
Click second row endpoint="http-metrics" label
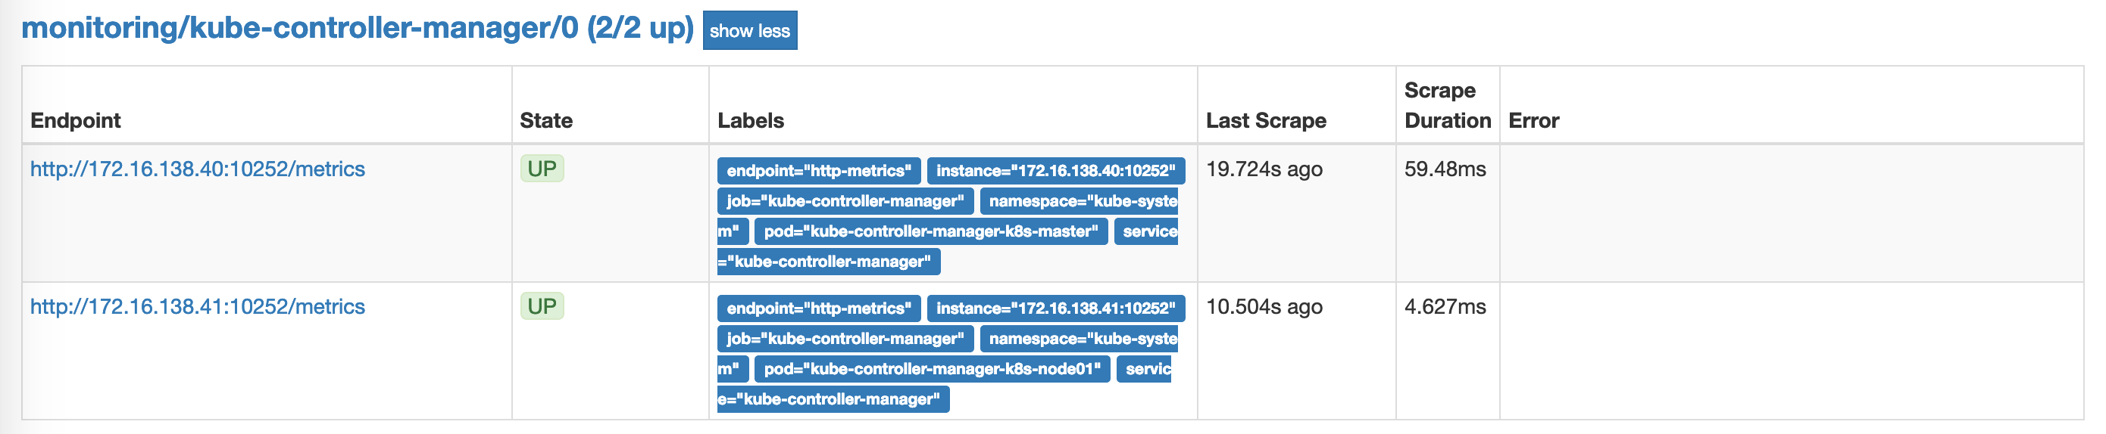tap(819, 309)
